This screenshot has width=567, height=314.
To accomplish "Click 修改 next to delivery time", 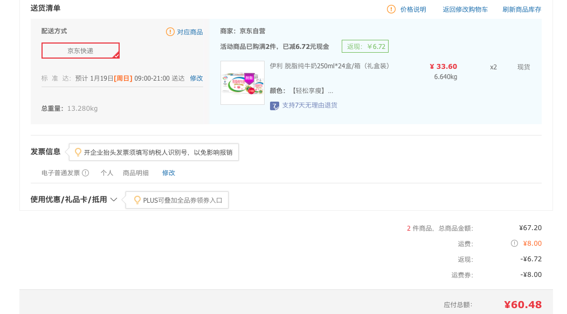I will point(196,78).
